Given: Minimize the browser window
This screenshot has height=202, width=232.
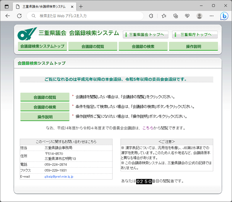Looking at the screenshot, I should point(201,6).
